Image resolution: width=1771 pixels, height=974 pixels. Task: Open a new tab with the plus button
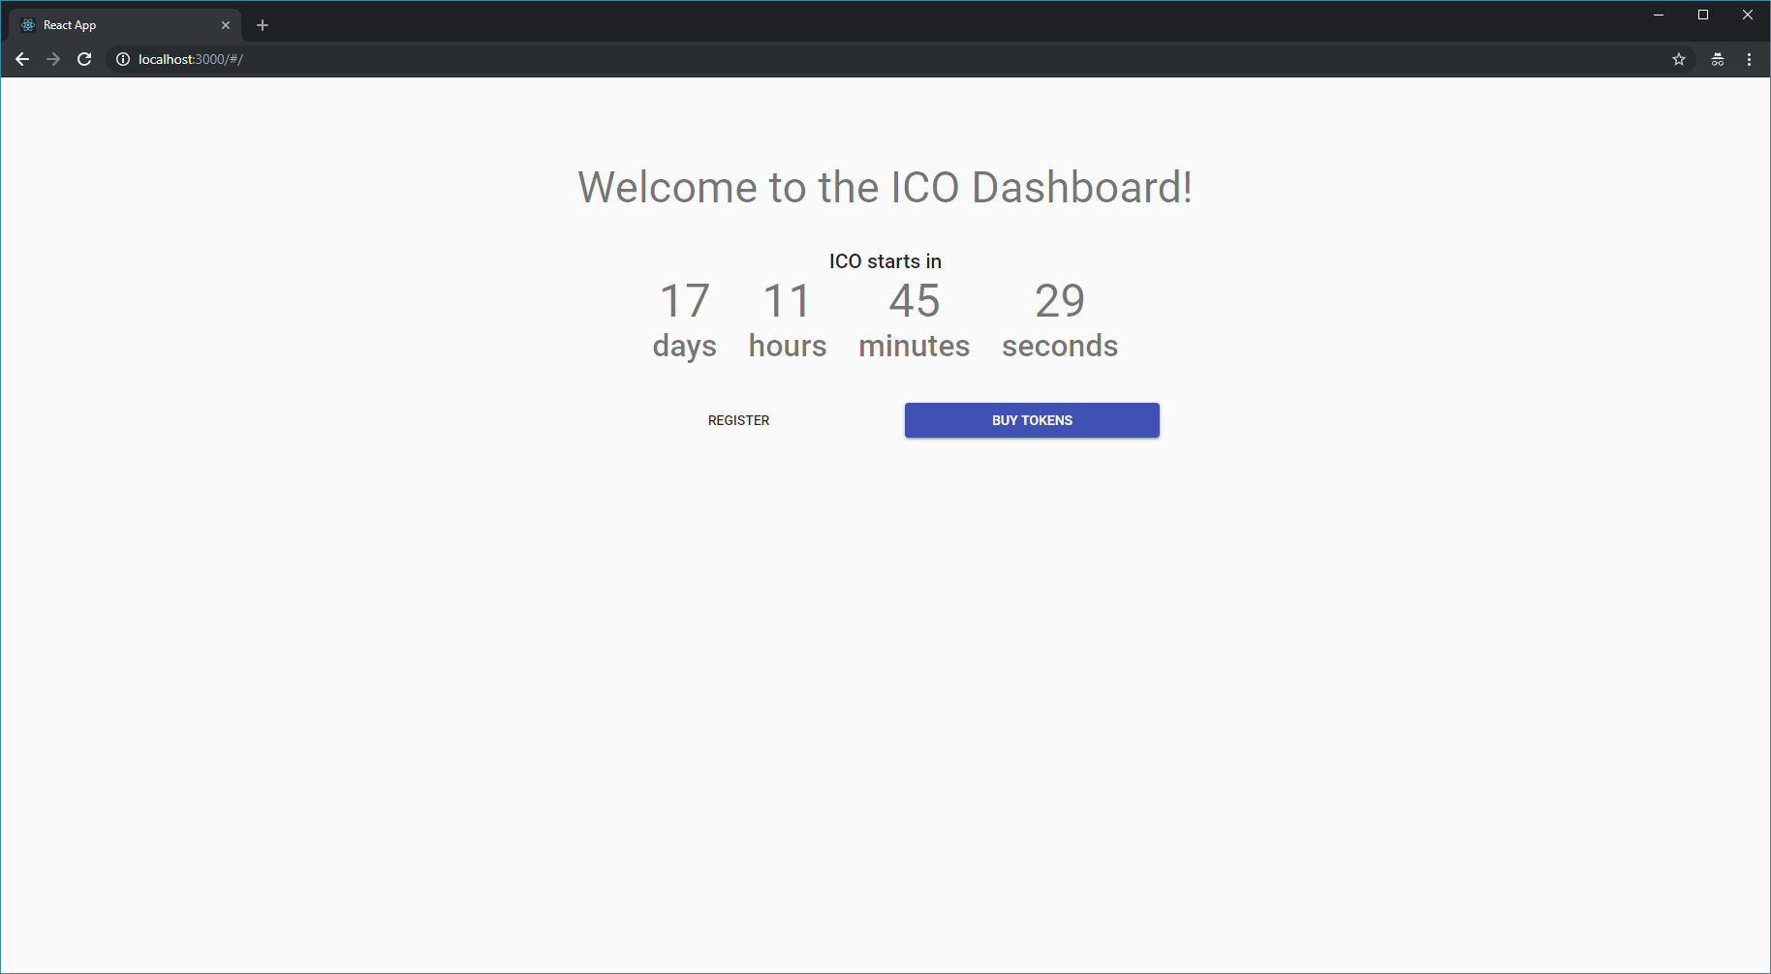(x=263, y=25)
